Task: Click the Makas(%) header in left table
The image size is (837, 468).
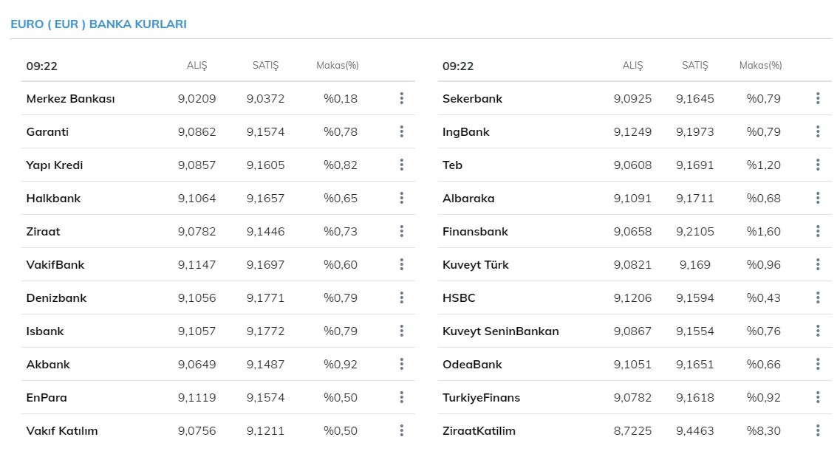Action: (337, 66)
